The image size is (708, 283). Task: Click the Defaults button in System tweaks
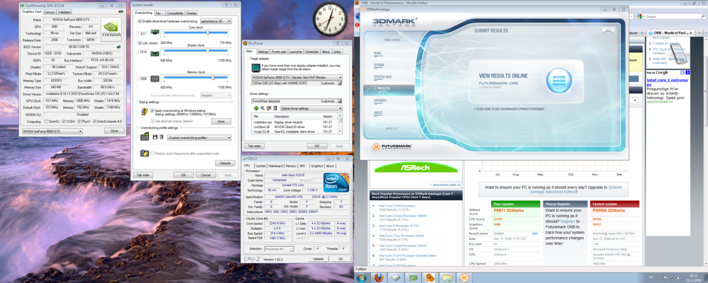225,163
